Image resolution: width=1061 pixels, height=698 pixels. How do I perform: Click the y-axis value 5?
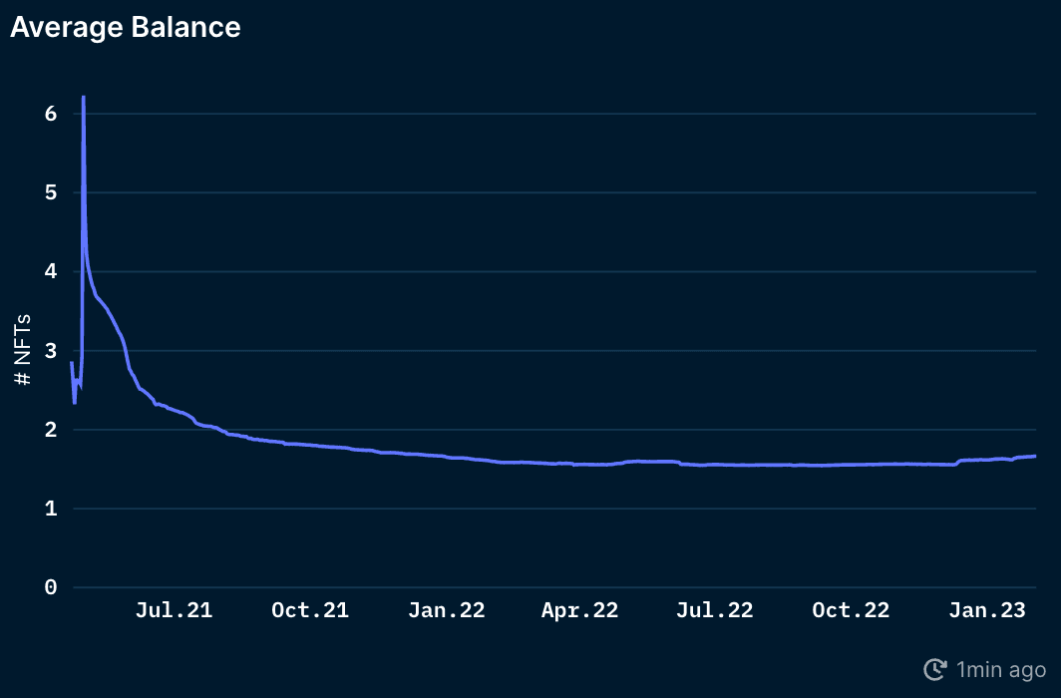pos(51,192)
